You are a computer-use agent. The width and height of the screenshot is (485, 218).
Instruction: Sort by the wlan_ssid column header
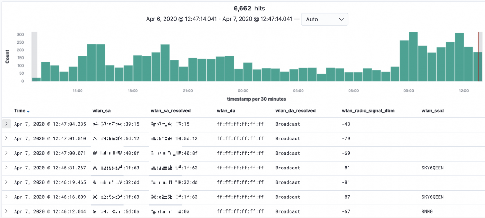pyautogui.click(x=432, y=111)
